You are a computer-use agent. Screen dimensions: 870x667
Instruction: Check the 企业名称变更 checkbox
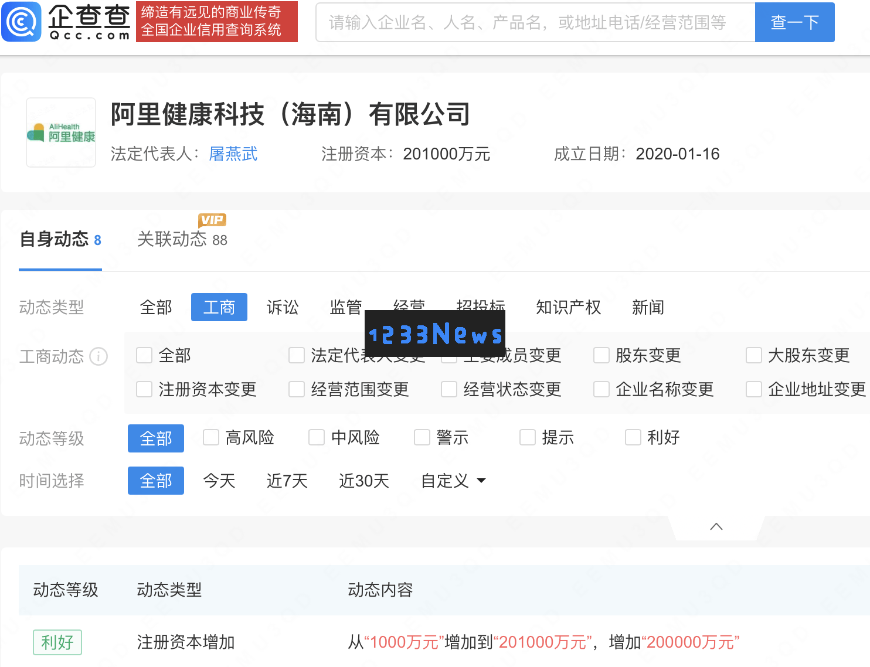pyautogui.click(x=601, y=389)
